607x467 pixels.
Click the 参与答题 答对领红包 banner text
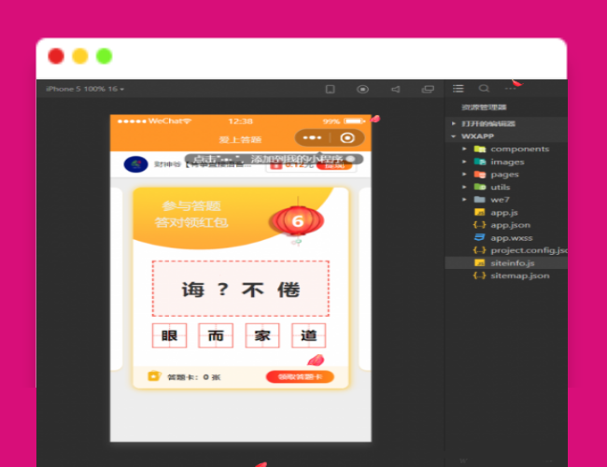(191, 214)
